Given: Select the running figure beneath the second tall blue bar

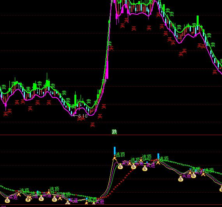Looking at the screenshot, I should point(158,162).
